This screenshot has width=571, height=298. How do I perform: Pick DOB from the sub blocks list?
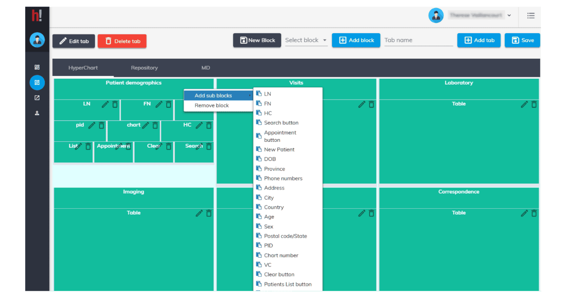(270, 159)
